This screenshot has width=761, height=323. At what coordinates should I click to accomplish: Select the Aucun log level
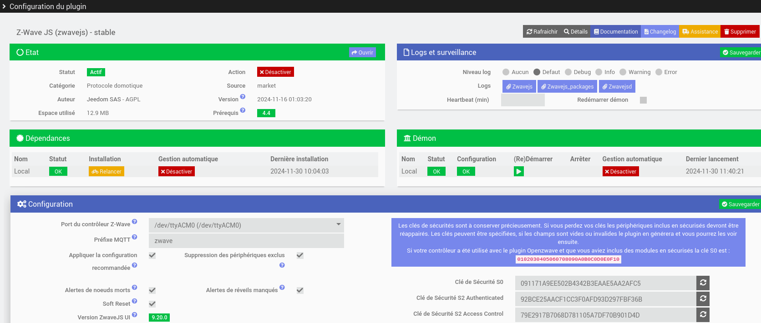[506, 72]
